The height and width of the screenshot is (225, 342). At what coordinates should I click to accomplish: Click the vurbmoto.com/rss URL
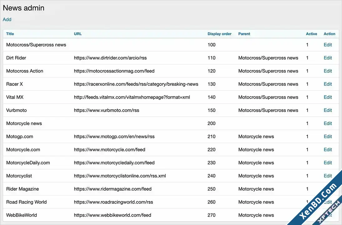(x=106, y=110)
